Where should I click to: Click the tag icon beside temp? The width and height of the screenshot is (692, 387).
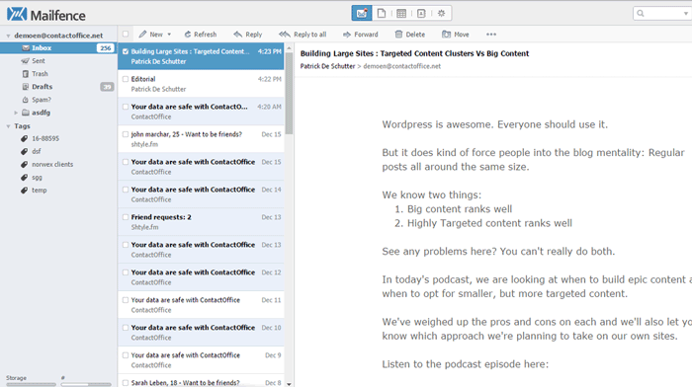pos(25,190)
